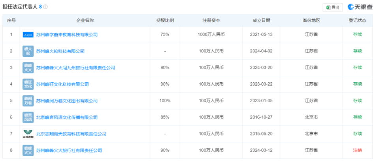Click the 导出 export button
Image resolution: width=379 pixels, height=162 pixels.
332,7
